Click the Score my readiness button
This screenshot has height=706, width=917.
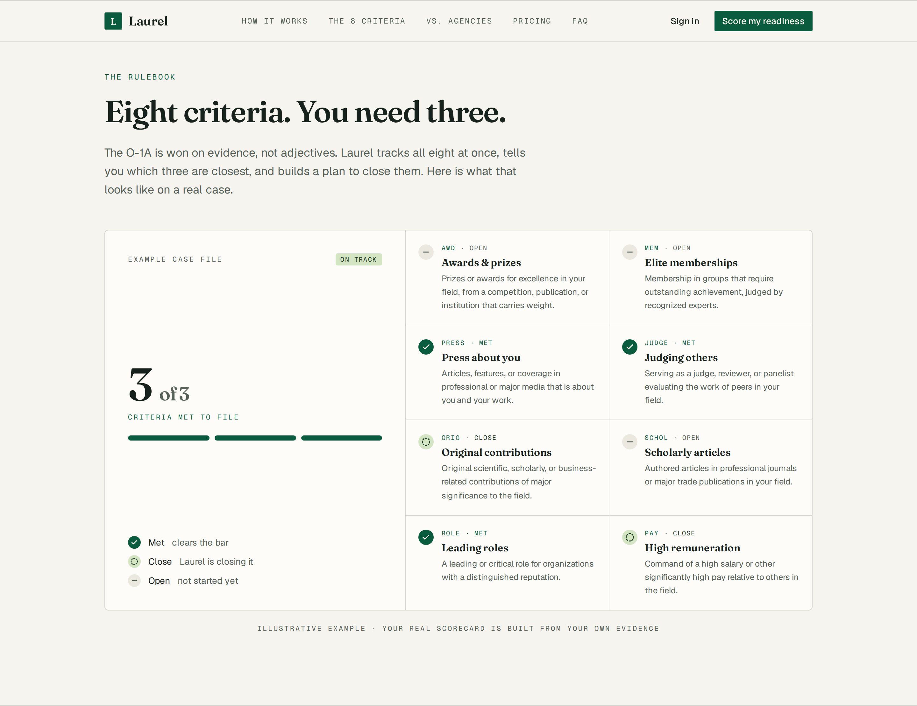(x=763, y=21)
